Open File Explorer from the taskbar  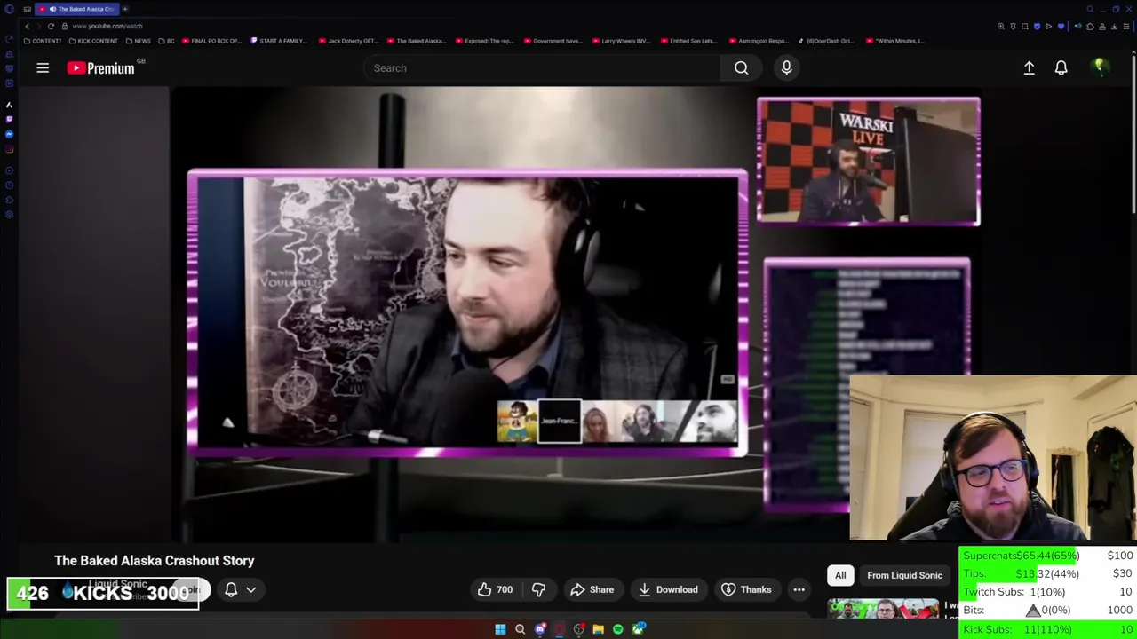click(598, 629)
